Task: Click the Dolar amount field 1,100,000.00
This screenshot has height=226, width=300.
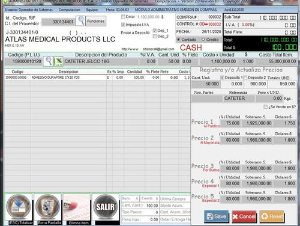Action: coord(148,17)
